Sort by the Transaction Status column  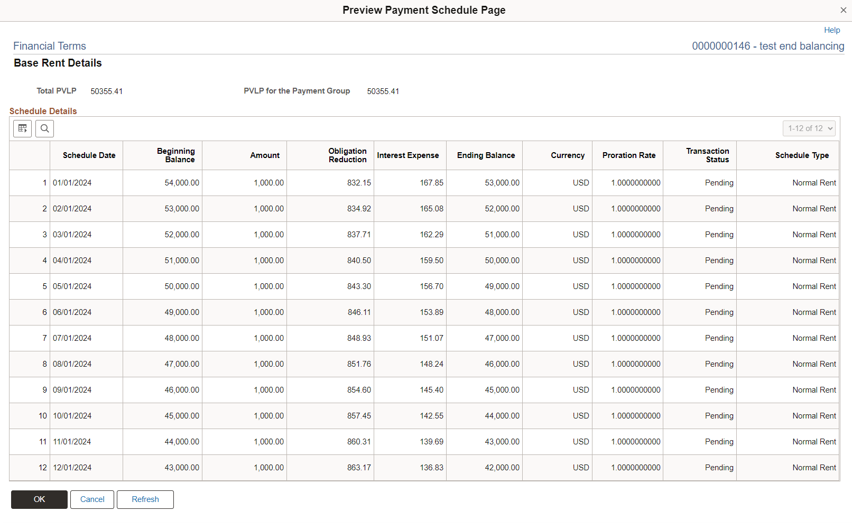708,155
